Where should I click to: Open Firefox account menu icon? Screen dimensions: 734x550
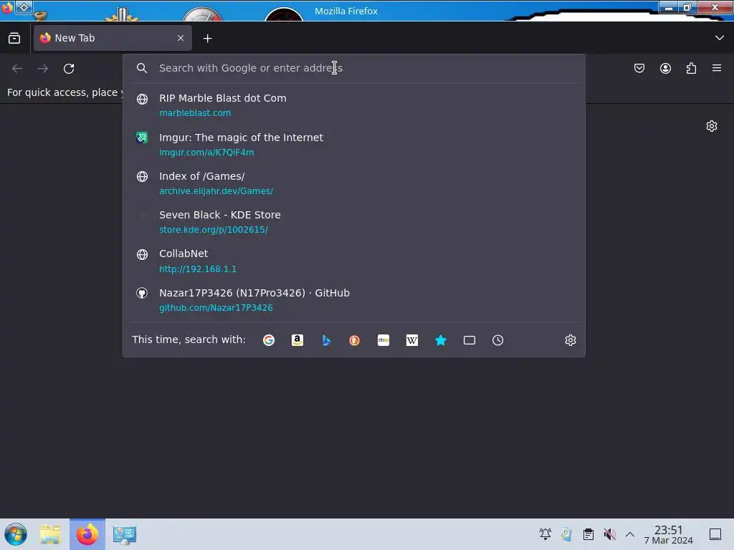665,68
